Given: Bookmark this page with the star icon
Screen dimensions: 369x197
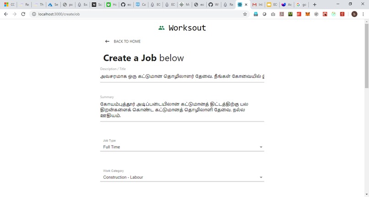Looking at the screenshot, I should point(245,14).
